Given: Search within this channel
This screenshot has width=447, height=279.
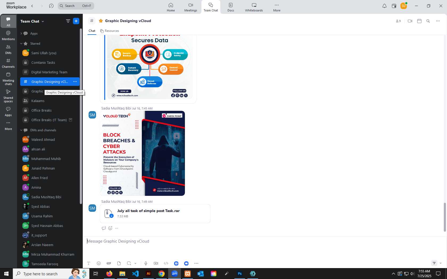Looking at the screenshot, I should pos(428,21).
